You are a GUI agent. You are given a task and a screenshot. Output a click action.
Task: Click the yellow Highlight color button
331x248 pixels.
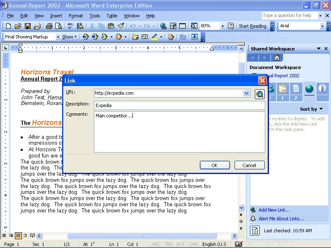(154, 37)
